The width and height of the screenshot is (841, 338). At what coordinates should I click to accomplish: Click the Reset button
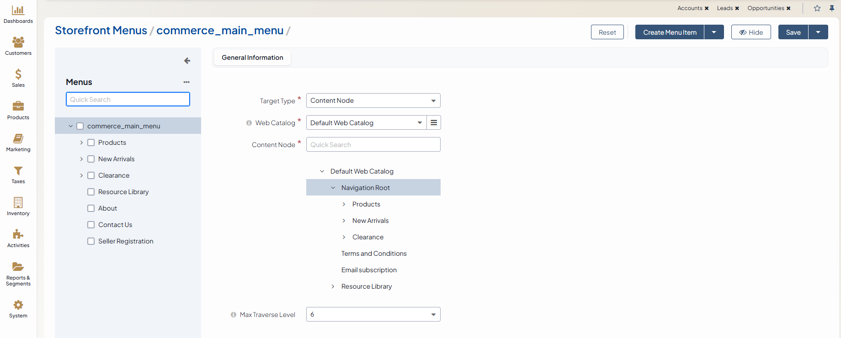(607, 32)
